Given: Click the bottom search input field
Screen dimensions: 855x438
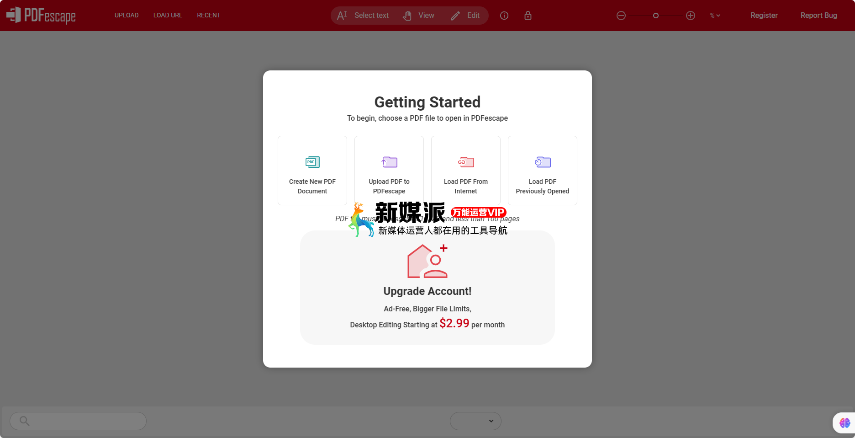Looking at the screenshot, I should pos(78,421).
